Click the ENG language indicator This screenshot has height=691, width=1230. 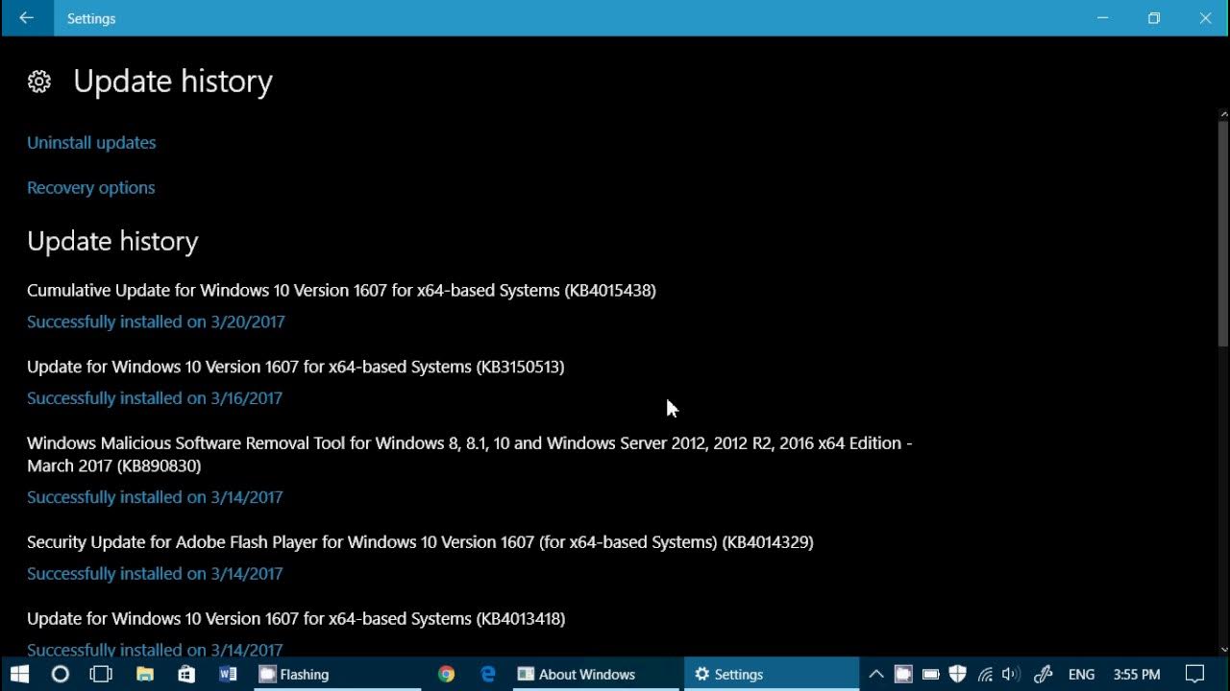coord(1081,674)
